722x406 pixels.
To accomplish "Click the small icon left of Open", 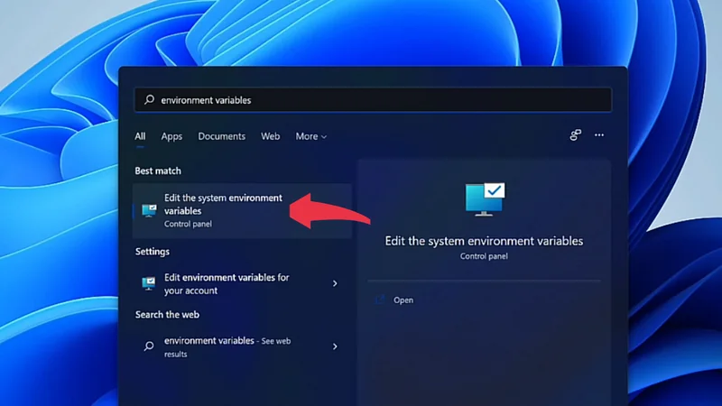I will (x=380, y=300).
